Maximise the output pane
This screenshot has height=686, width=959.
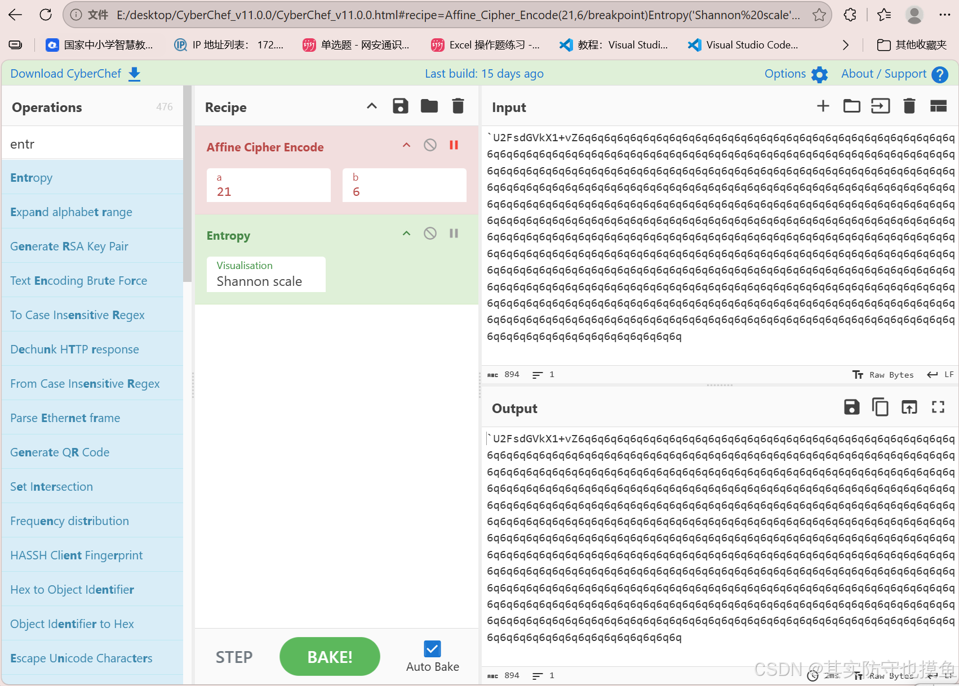(x=938, y=407)
